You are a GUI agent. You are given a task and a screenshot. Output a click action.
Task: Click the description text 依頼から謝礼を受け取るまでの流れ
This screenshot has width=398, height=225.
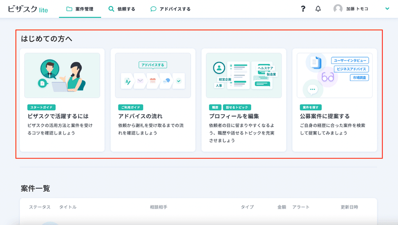coord(151,129)
